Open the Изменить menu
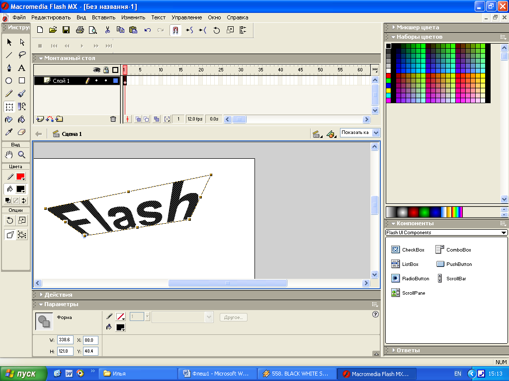The width and height of the screenshot is (509, 381). point(133,17)
